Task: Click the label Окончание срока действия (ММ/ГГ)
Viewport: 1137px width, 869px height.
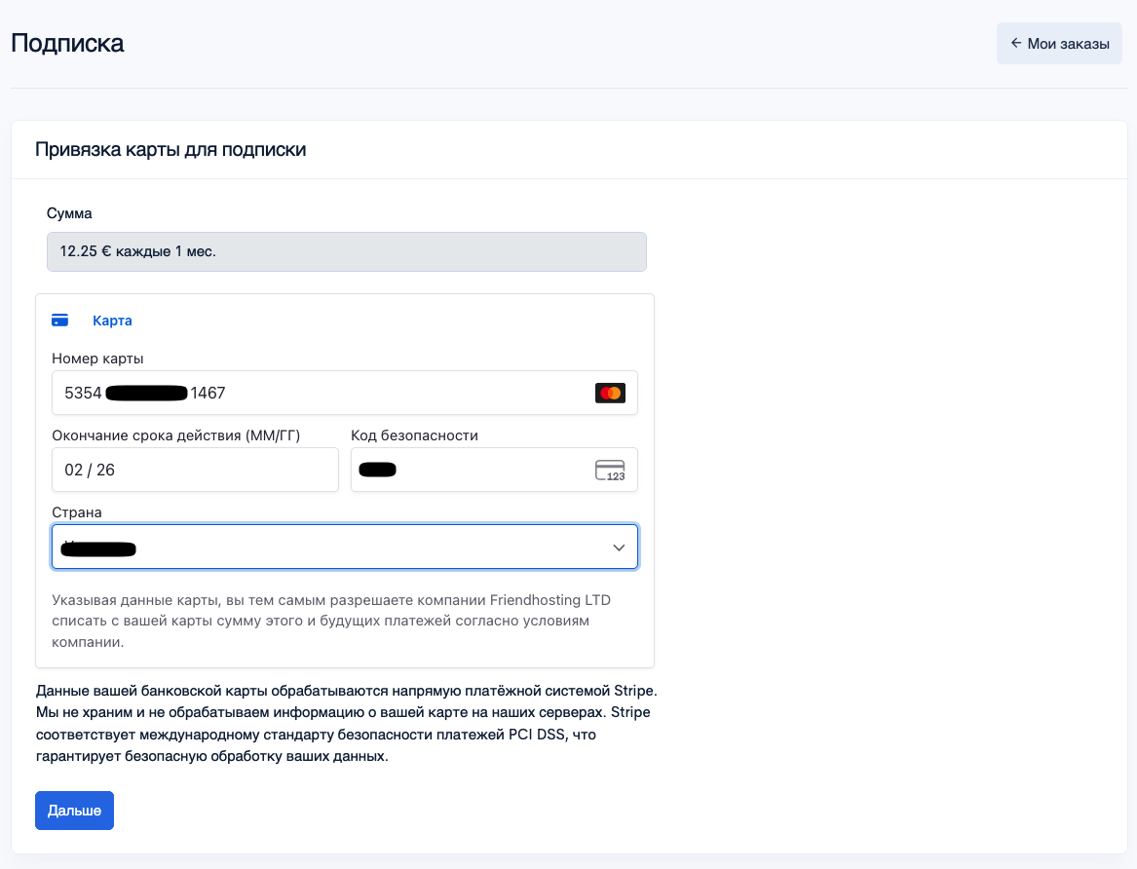Action: click(176, 434)
